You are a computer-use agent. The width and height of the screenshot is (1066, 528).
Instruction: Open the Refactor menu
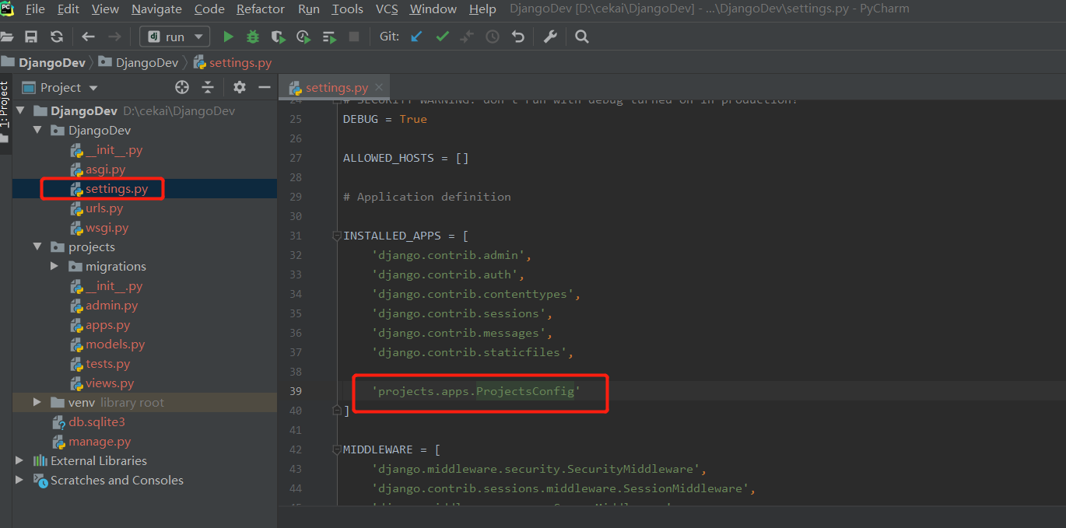[261, 9]
